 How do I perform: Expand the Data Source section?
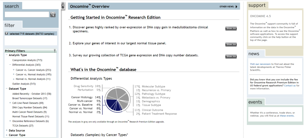coord(6,130)
